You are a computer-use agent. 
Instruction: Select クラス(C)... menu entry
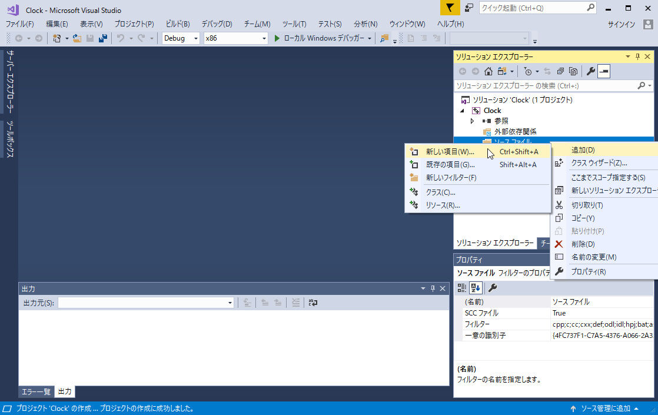tap(477, 192)
